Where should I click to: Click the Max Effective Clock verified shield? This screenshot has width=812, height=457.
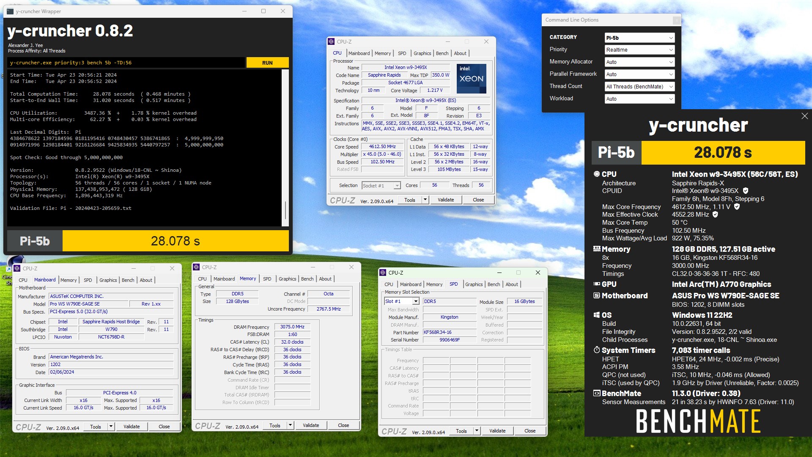715,215
